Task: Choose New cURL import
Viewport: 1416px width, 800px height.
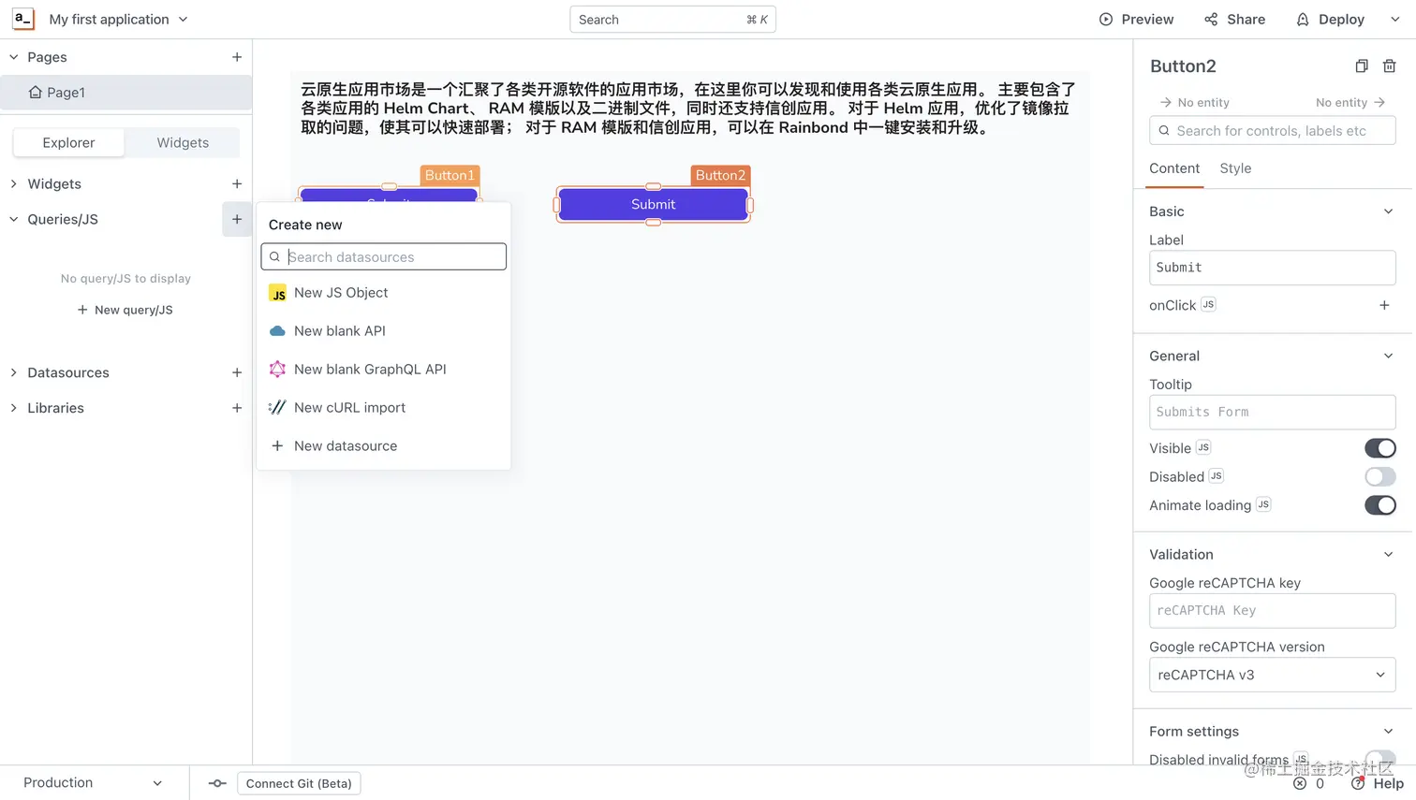Action: 384,408
